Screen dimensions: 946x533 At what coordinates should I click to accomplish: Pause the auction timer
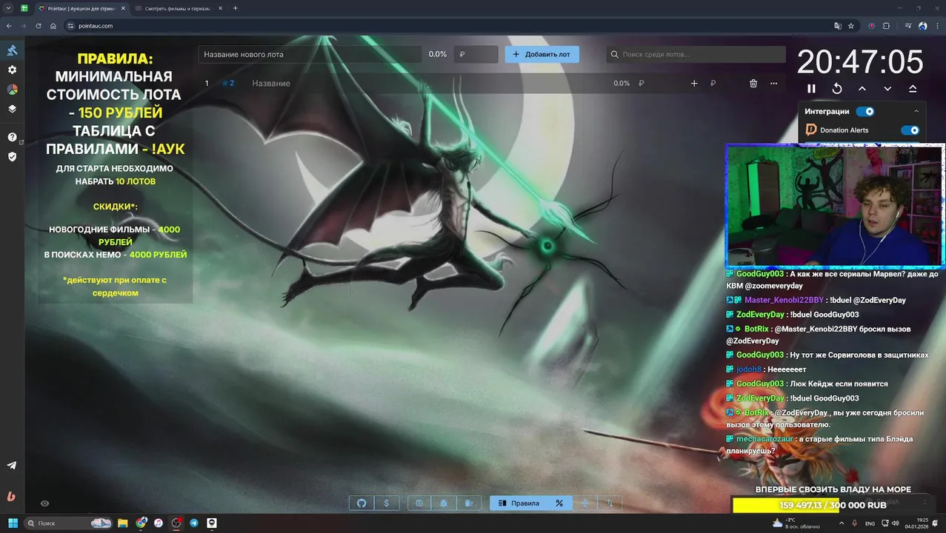coord(811,88)
